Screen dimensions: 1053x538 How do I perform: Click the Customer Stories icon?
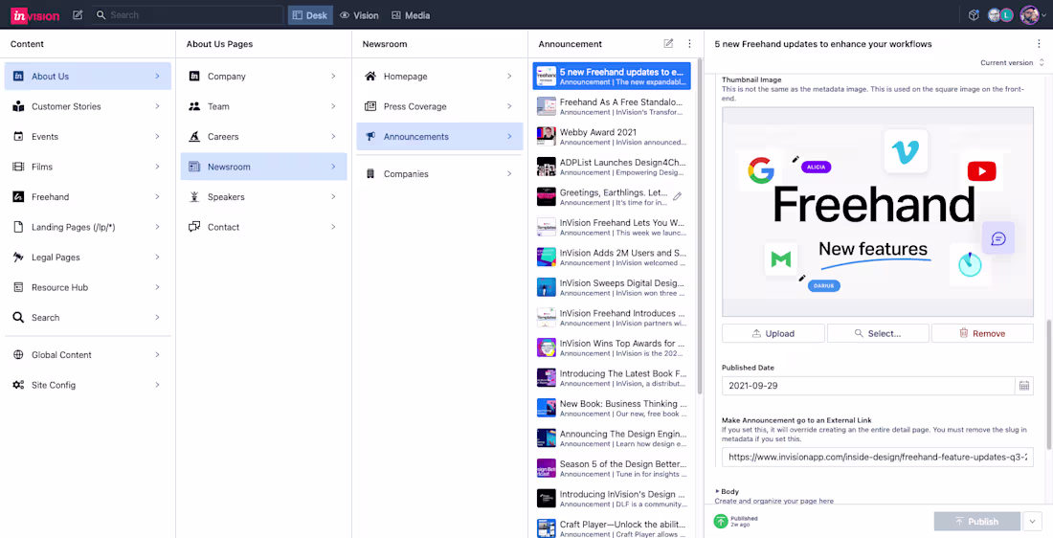(x=19, y=106)
